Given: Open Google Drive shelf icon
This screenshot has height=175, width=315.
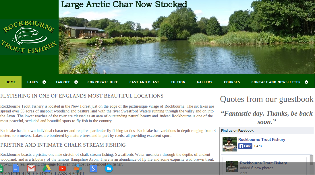Looking at the screenshot, I should tap(47, 169).
